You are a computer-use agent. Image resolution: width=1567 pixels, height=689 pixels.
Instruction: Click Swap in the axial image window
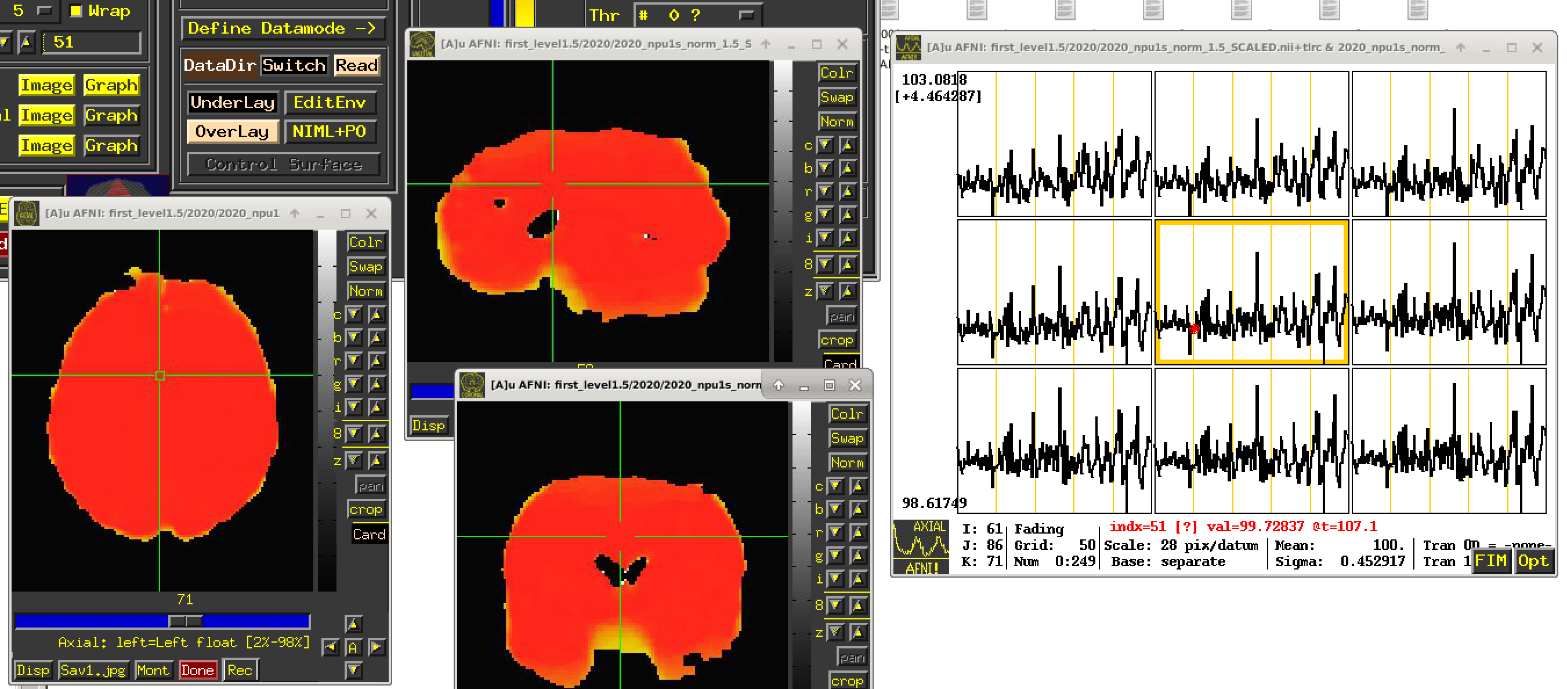[x=365, y=266]
